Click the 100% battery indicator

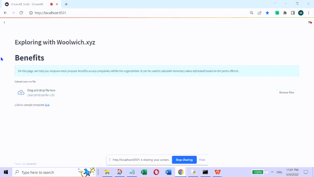pyautogui.click(x=258, y=172)
